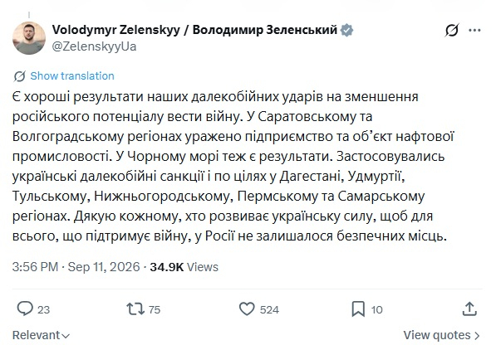Open the @ZelenskyyUa handle

tap(94, 46)
